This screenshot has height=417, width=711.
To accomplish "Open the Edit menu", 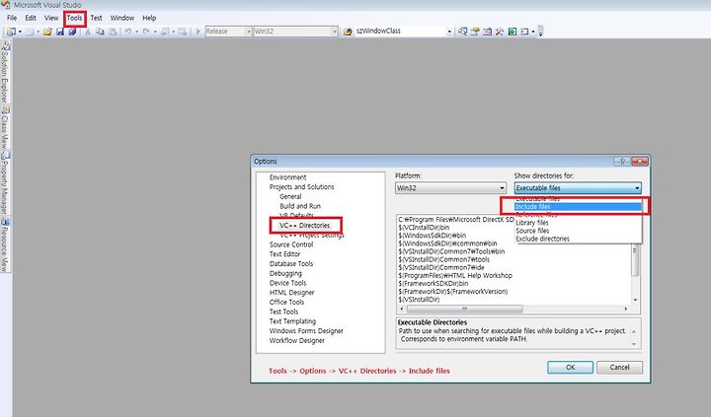I will tap(31, 18).
